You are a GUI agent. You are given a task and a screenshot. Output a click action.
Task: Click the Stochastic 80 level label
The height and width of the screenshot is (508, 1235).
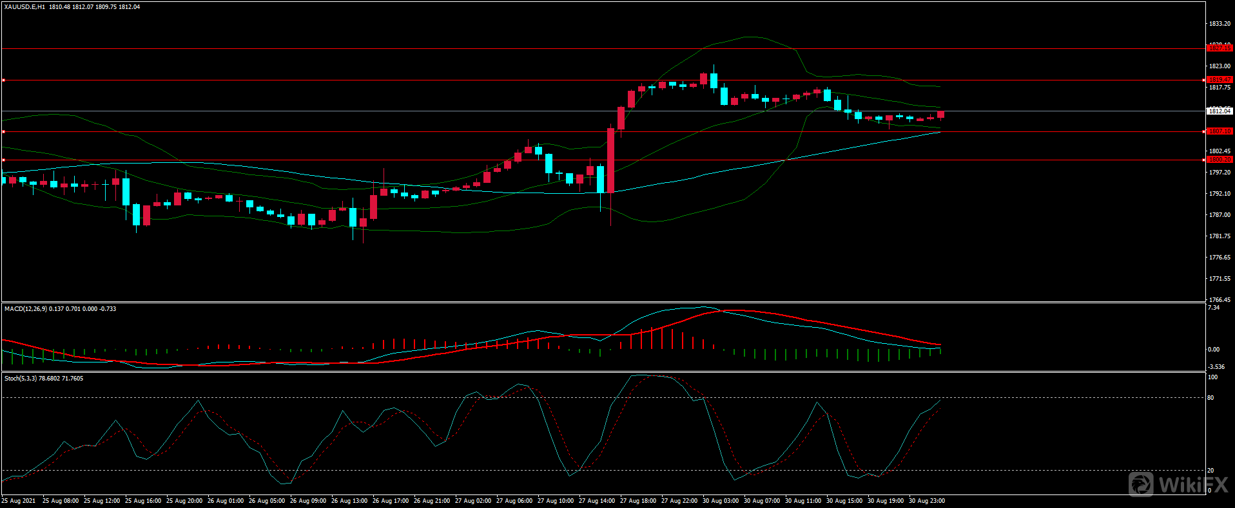1211,398
